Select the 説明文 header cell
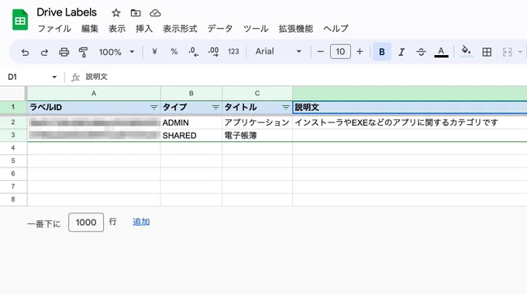The width and height of the screenshot is (527, 294). (x=410, y=108)
